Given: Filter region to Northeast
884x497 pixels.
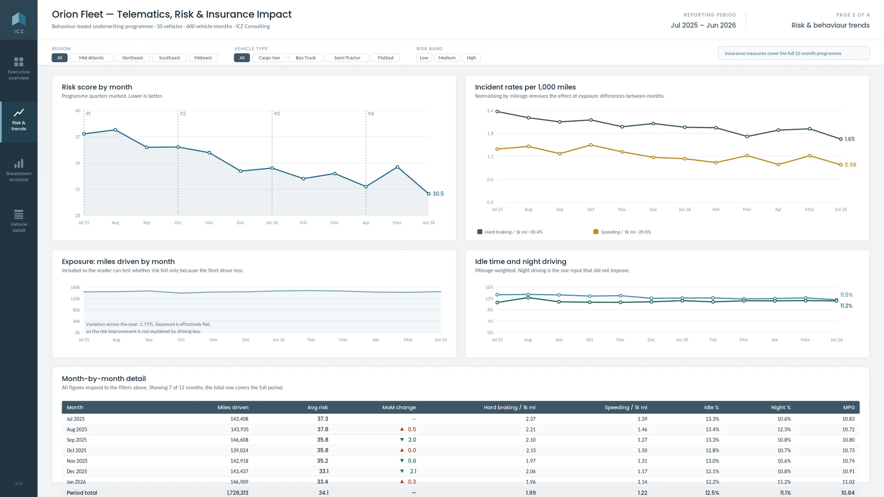Looking at the screenshot, I should (133, 58).
